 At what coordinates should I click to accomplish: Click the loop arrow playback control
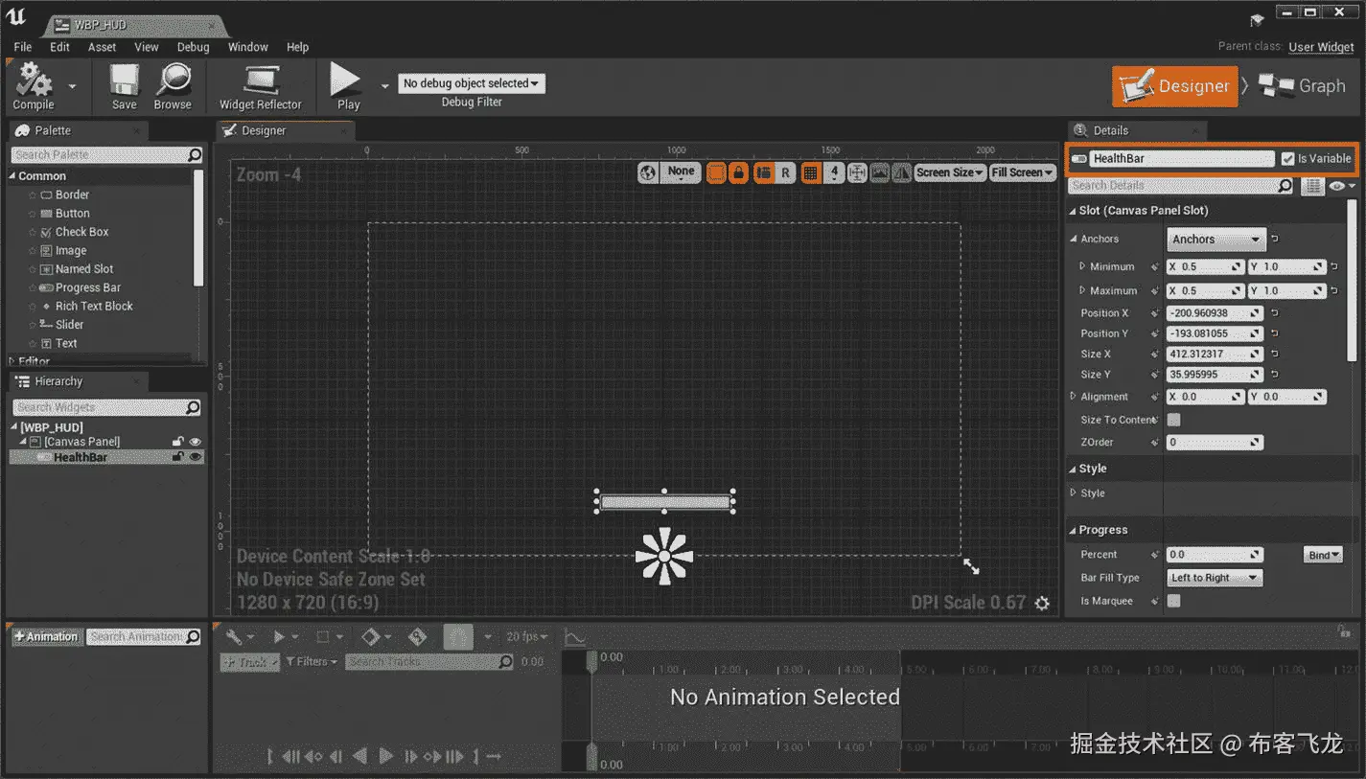click(x=495, y=757)
